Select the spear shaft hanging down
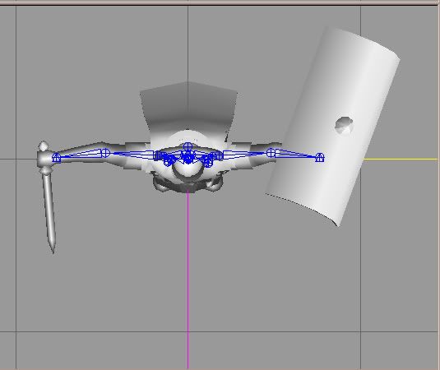Viewport: 440px width, 370px height. click(49, 212)
